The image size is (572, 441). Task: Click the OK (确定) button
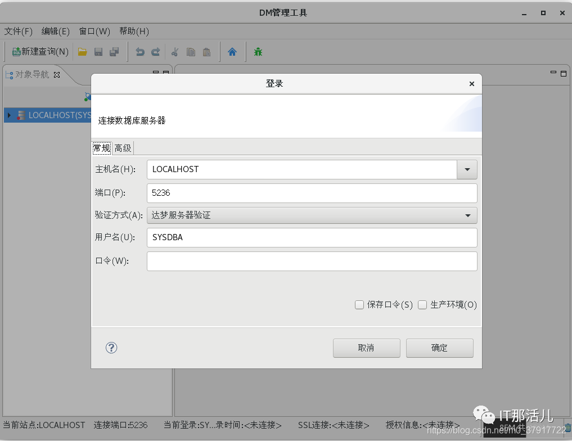440,348
